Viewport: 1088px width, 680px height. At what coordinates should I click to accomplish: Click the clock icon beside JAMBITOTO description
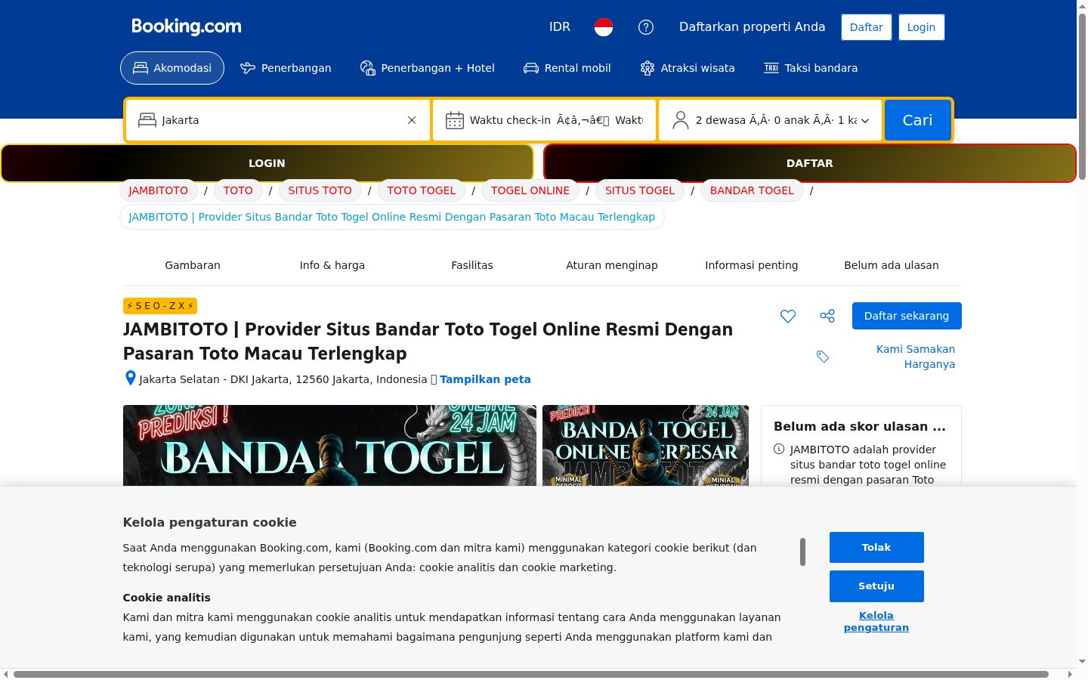point(779,449)
